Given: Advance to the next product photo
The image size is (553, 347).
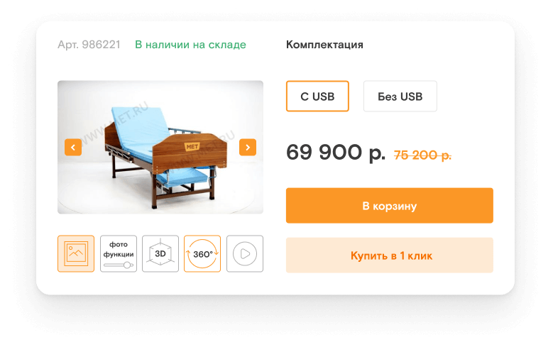Looking at the screenshot, I should click(x=248, y=148).
